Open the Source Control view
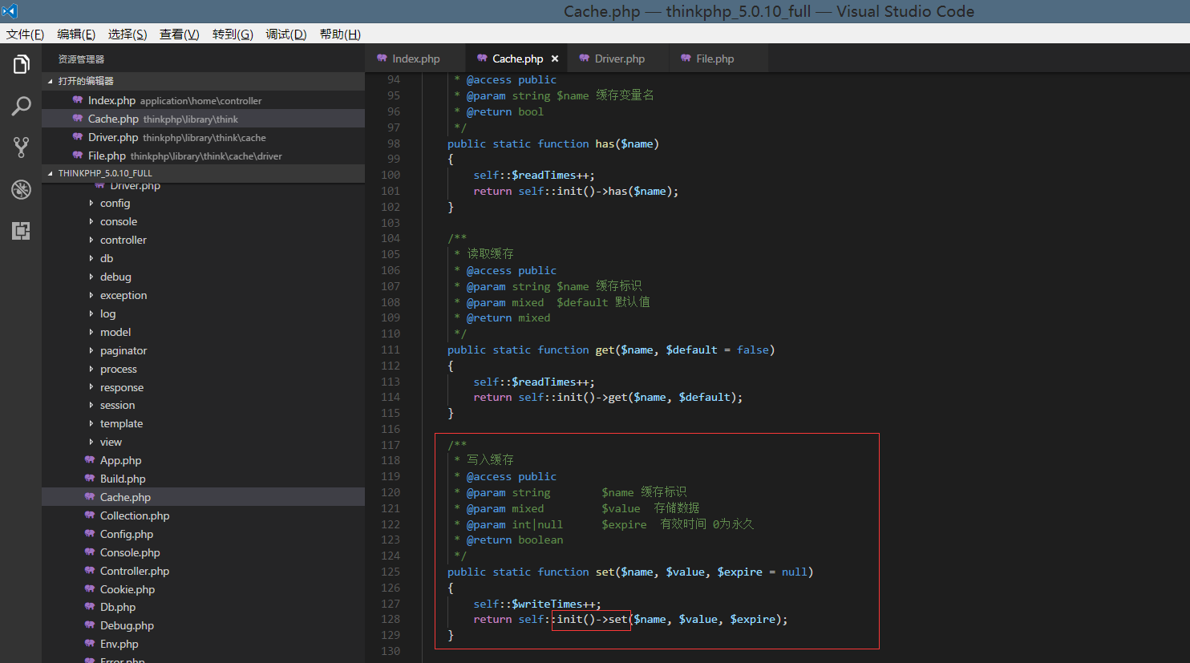 21,148
